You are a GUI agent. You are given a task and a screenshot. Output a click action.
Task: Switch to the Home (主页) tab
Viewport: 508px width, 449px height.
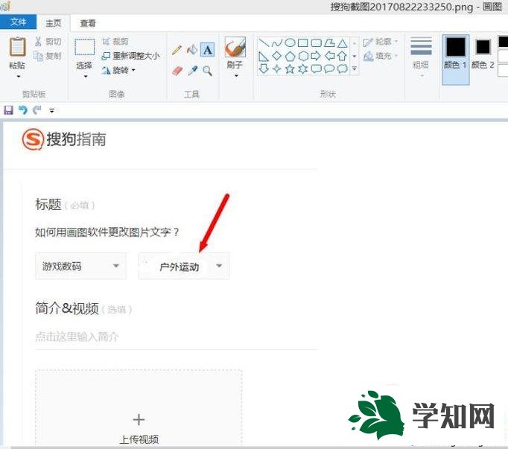pos(54,23)
